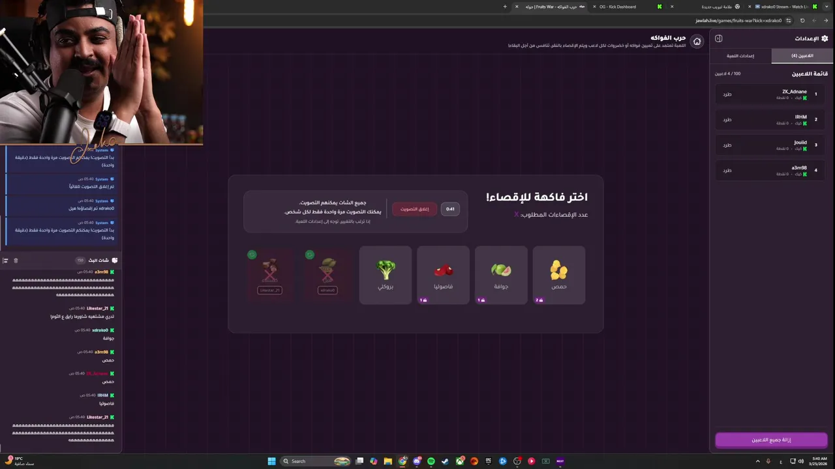Open the home icon beside the Fruits War title
This screenshot has width=835, height=469.
(x=697, y=42)
